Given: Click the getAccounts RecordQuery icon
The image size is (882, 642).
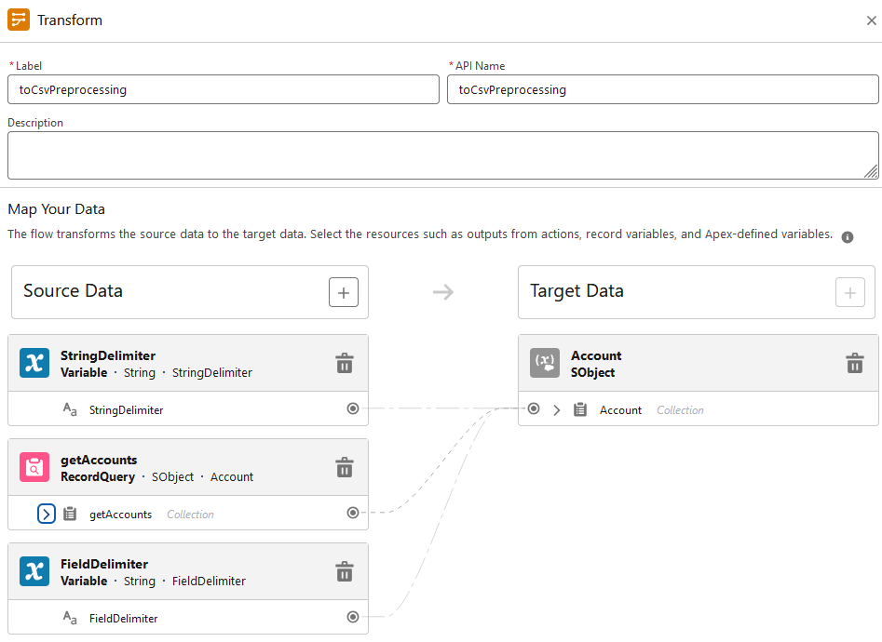Looking at the screenshot, I should coord(34,467).
